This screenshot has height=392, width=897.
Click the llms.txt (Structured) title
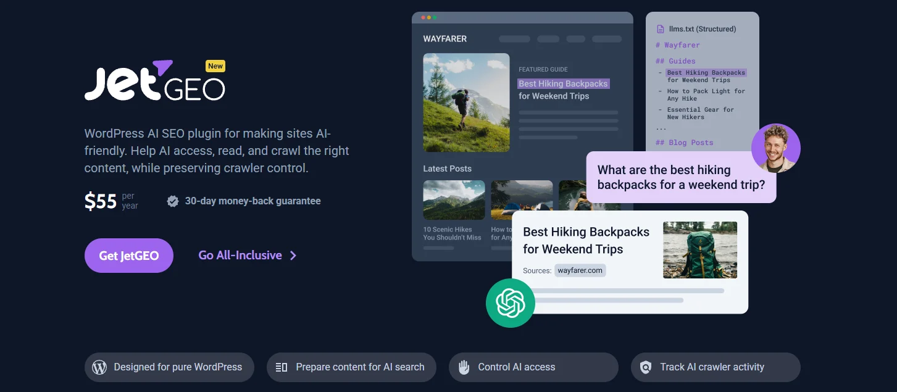pyautogui.click(x=703, y=29)
